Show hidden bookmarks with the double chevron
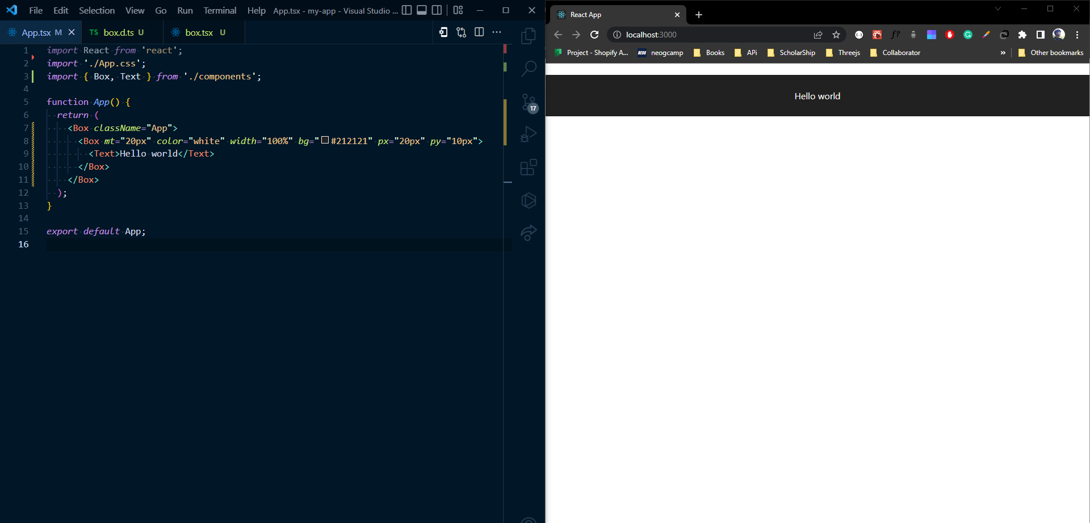This screenshot has width=1090, height=523. (x=1003, y=53)
